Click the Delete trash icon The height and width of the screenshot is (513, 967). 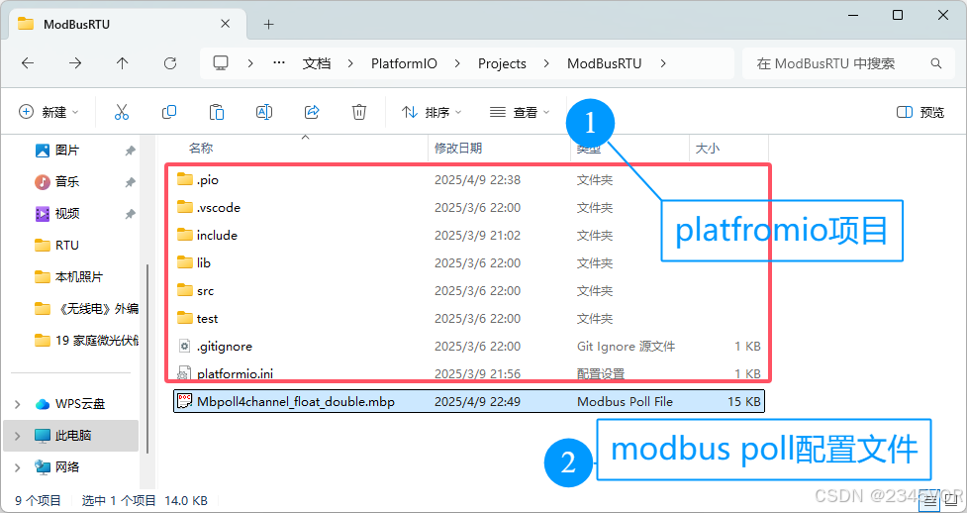[x=359, y=112]
